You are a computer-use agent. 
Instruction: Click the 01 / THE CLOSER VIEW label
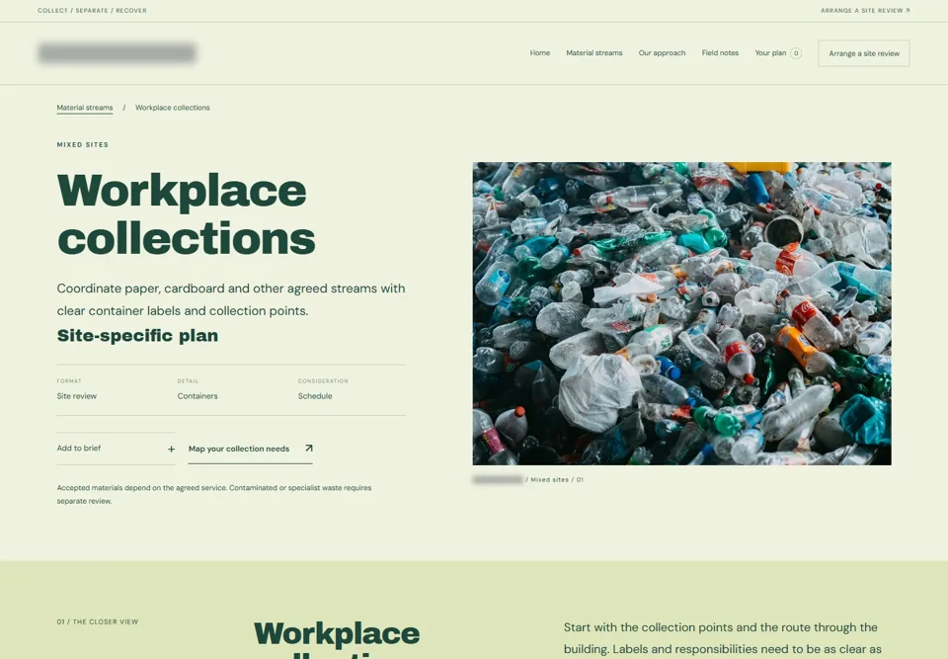[x=98, y=621]
